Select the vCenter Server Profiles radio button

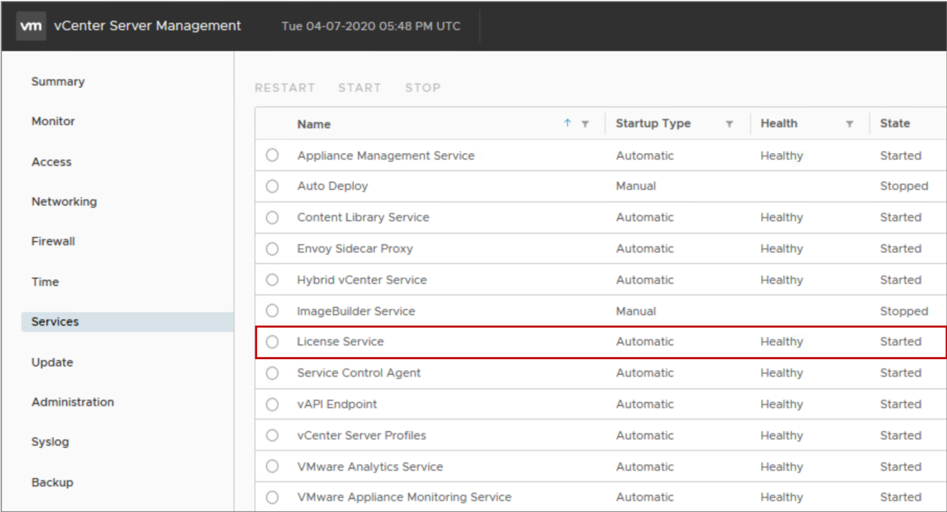pyautogui.click(x=272, y=435)
